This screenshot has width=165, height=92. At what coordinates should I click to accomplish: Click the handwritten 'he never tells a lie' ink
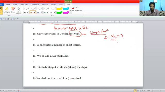[72, 28]
